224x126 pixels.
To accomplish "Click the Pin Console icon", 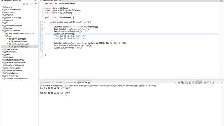I will [x=205, y=83].
